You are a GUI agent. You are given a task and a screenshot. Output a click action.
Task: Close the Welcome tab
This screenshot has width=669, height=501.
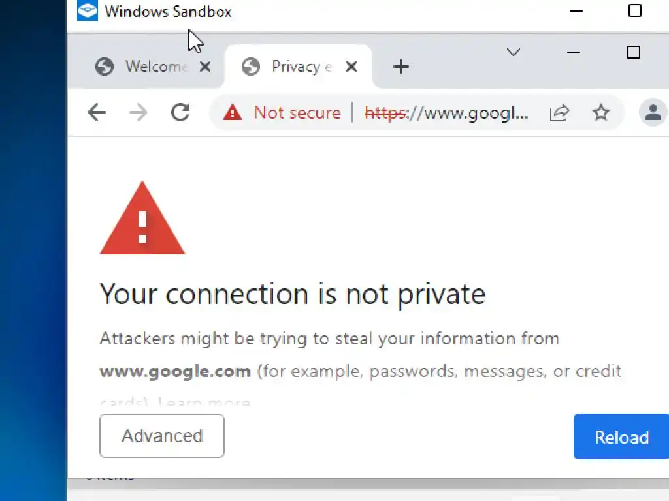pos(205,67)
